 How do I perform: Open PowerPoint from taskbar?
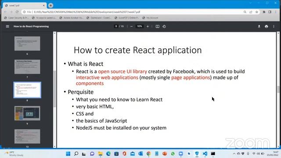165,154
